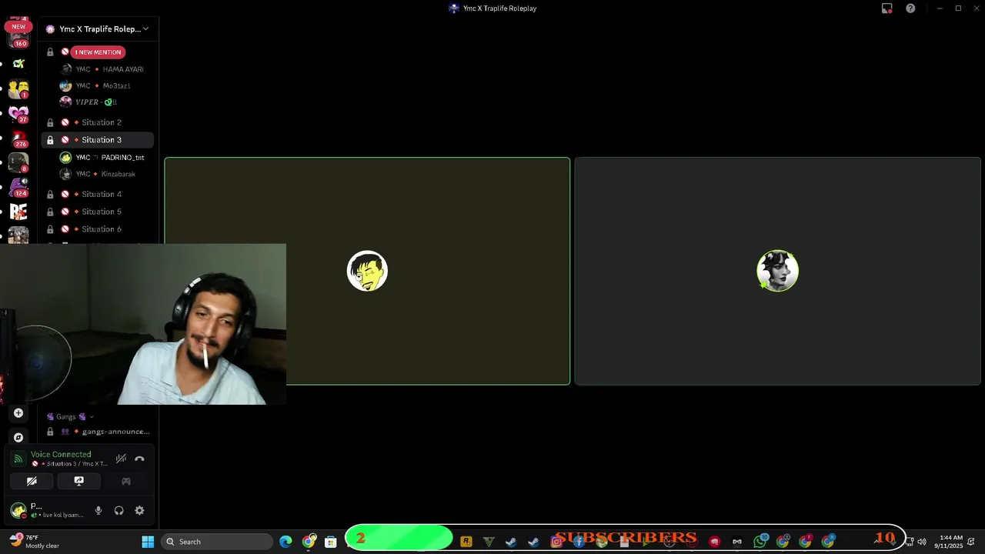The image size is (985, 554).
Task: Mute the microphone
Action: click(x=98, y=510)
